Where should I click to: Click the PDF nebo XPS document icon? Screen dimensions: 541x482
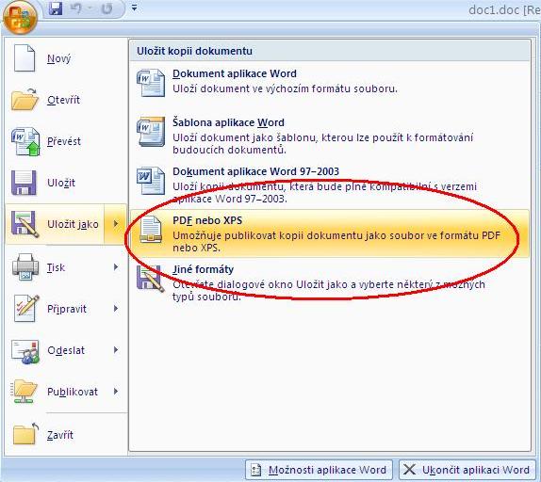[x=151, y=230]
